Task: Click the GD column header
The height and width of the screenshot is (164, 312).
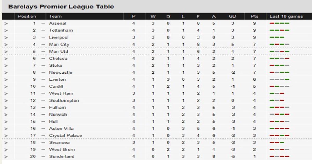Action: point(232,16)
